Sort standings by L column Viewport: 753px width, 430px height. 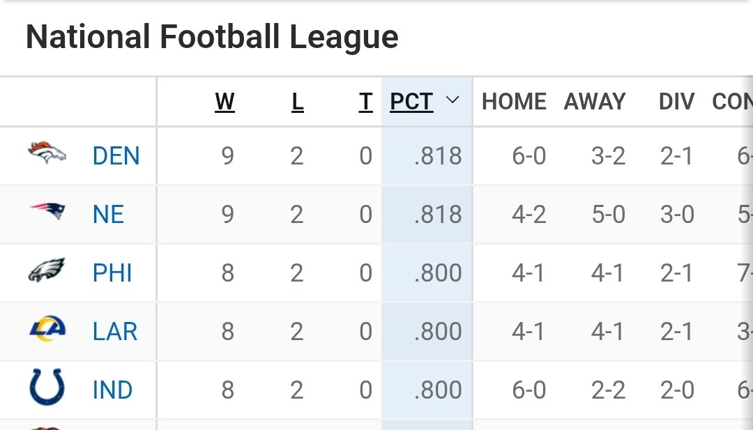click(298, 102)
